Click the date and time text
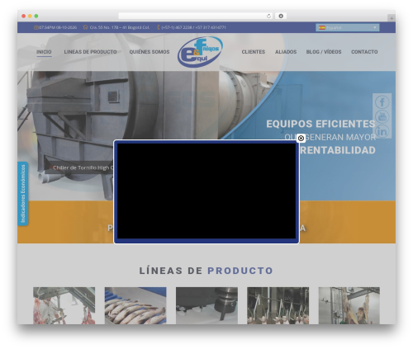The image size is (413, 349). pyautogui.click(x=58, y=27)
